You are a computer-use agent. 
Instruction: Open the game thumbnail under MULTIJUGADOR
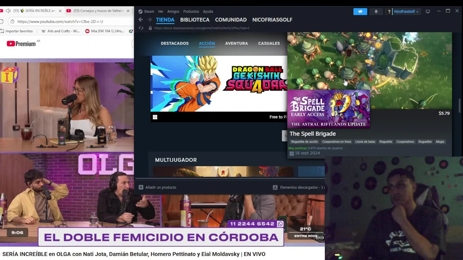tap(223, 172)
